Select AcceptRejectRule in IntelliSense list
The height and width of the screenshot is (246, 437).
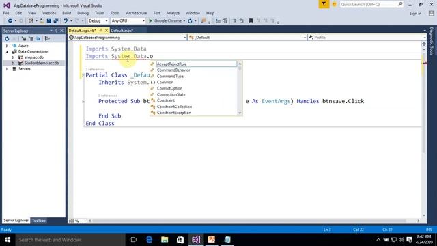click(x=196, y=64)
